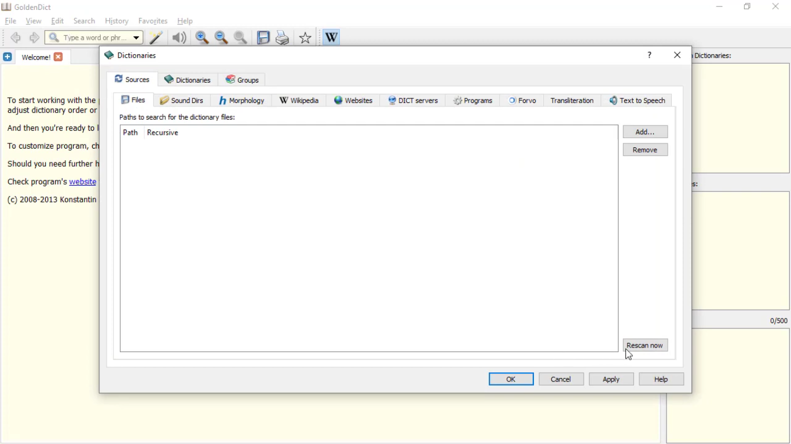The image size is (791, 444).
Task: Click the Remove button
Action: coord(645,150)
